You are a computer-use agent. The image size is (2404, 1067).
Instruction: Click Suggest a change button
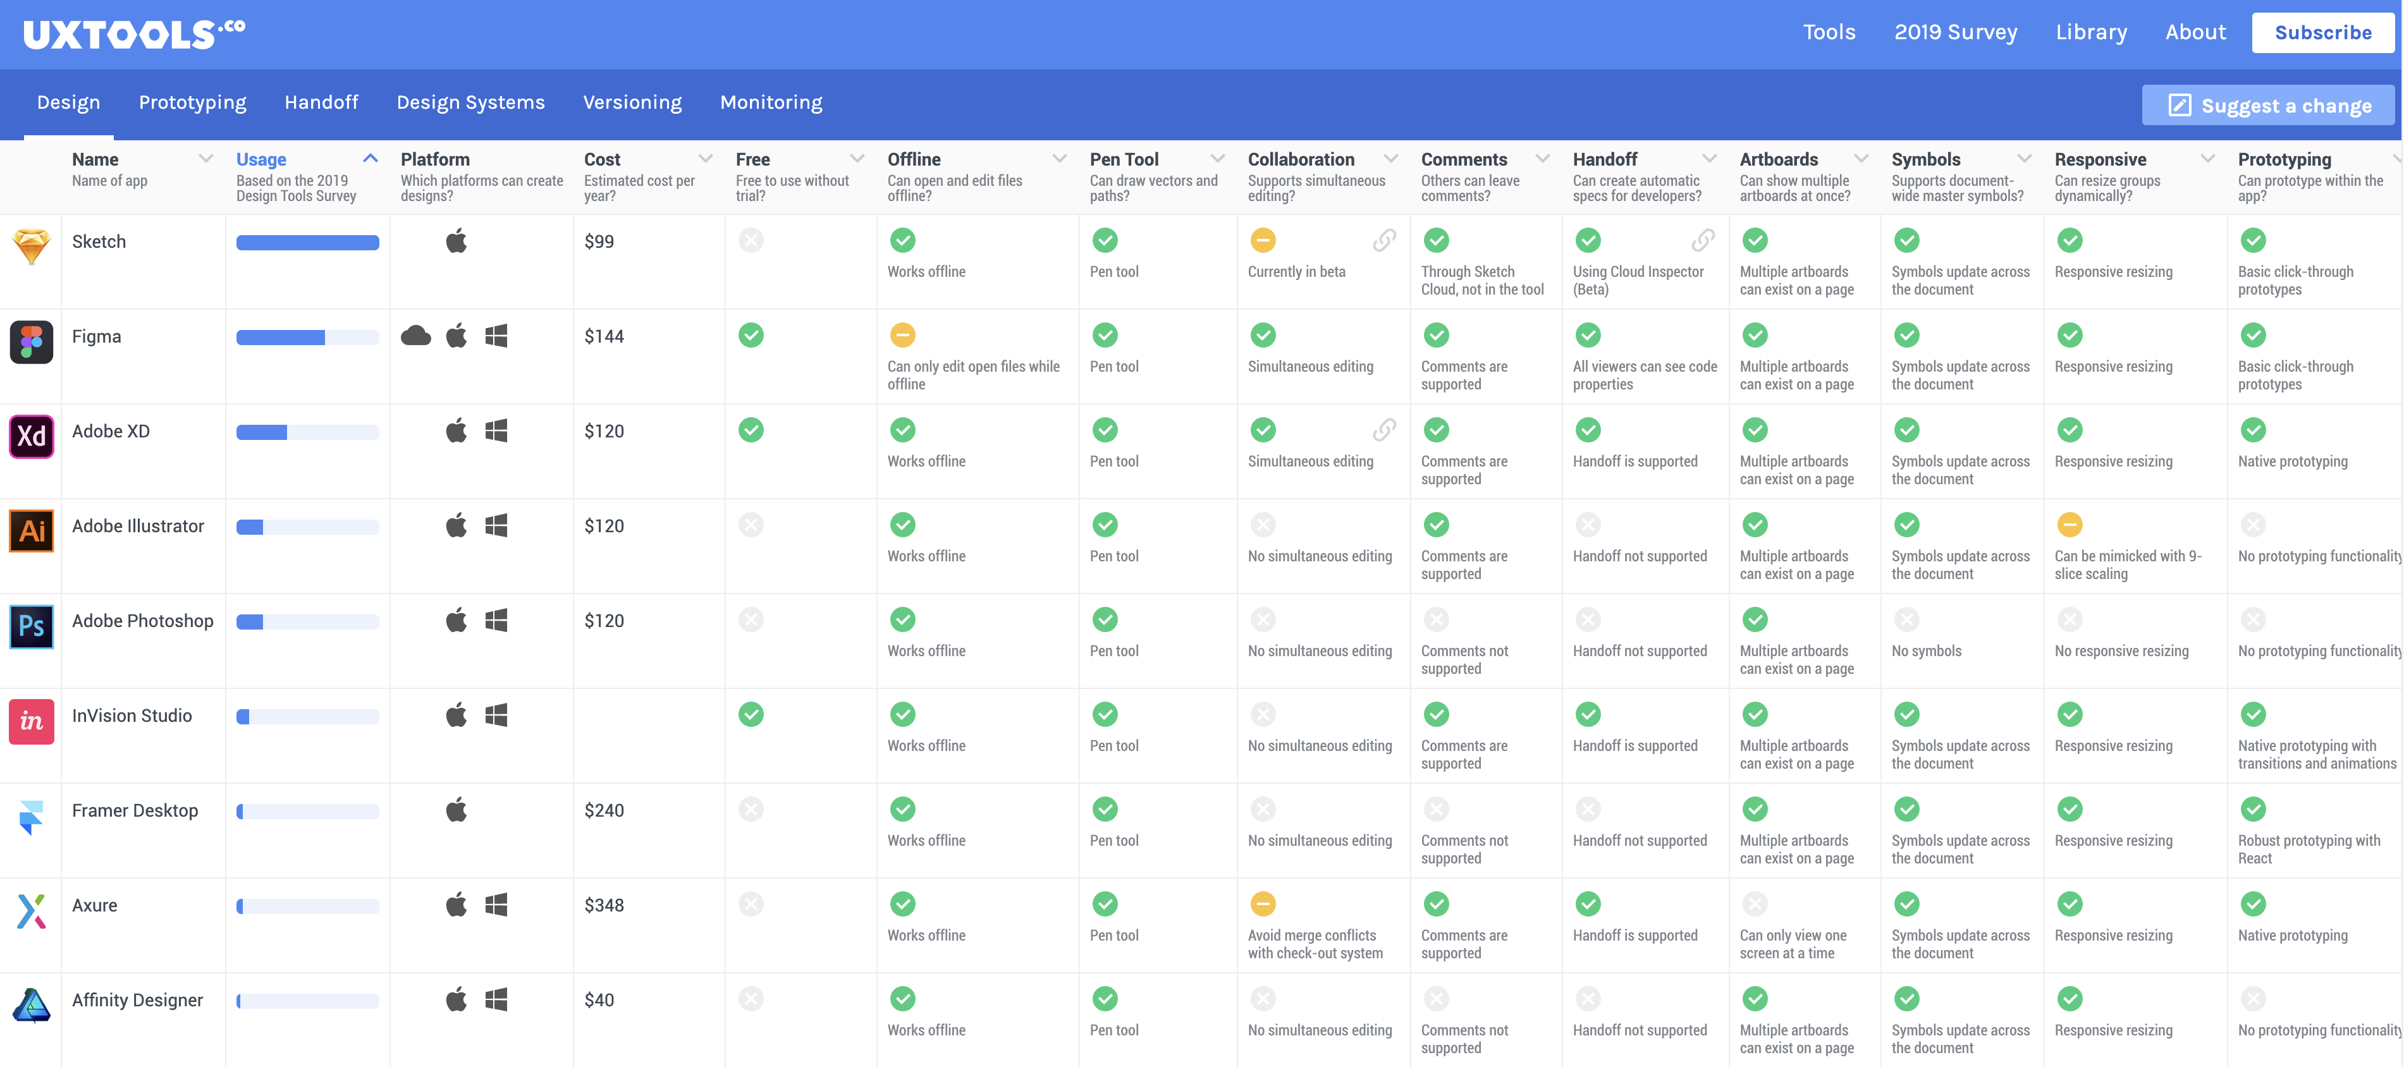(x=2268, y=106)
